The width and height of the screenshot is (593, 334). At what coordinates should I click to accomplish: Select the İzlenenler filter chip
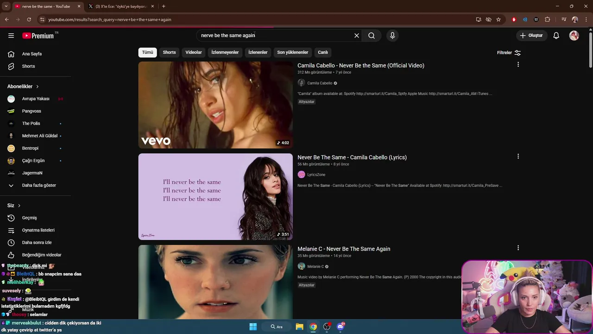click(x=258, y=52)
